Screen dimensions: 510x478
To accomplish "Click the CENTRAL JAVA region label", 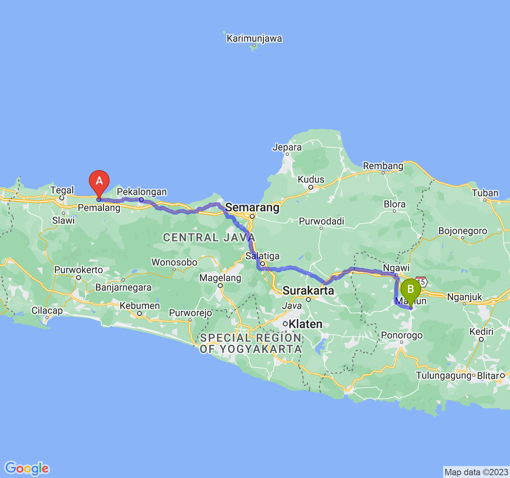I will (209, 238).
